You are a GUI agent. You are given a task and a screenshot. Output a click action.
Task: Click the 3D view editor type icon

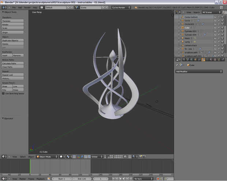3,157
